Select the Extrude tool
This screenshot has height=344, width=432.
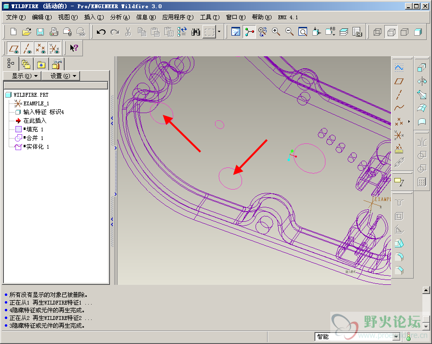[x=422, y=68]
